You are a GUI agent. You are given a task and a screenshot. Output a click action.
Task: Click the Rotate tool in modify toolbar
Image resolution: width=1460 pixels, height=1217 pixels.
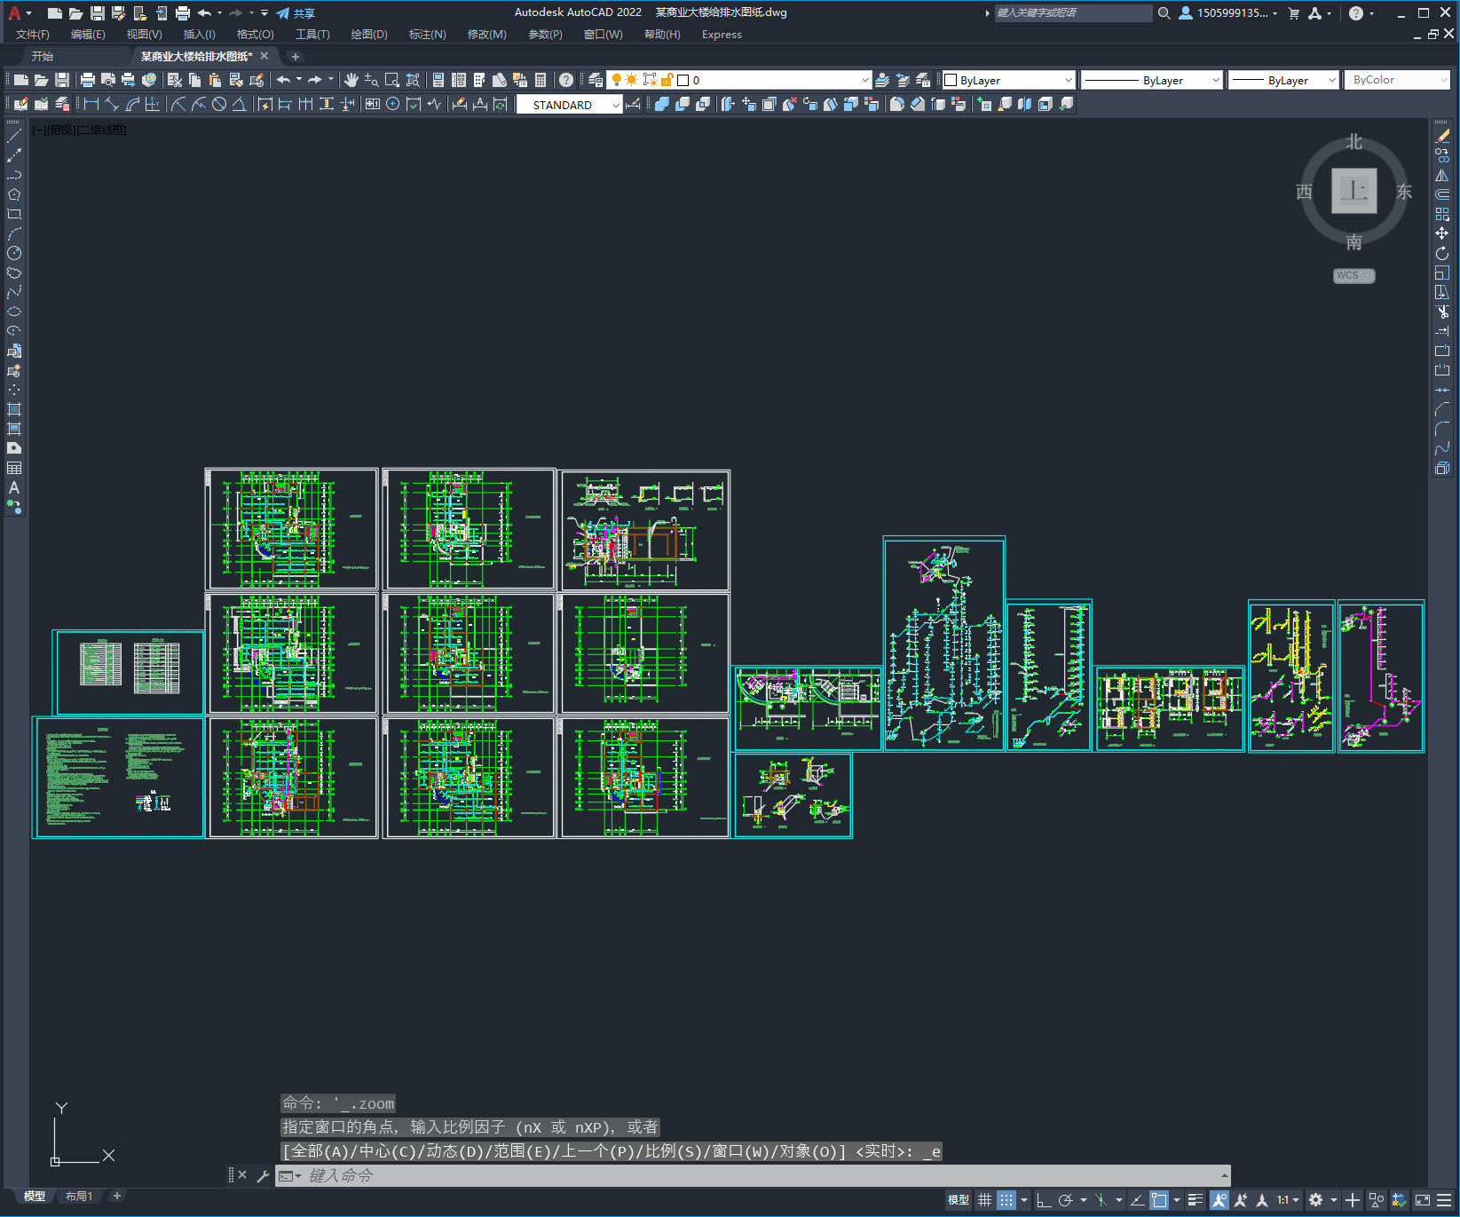coord(1442,253)
